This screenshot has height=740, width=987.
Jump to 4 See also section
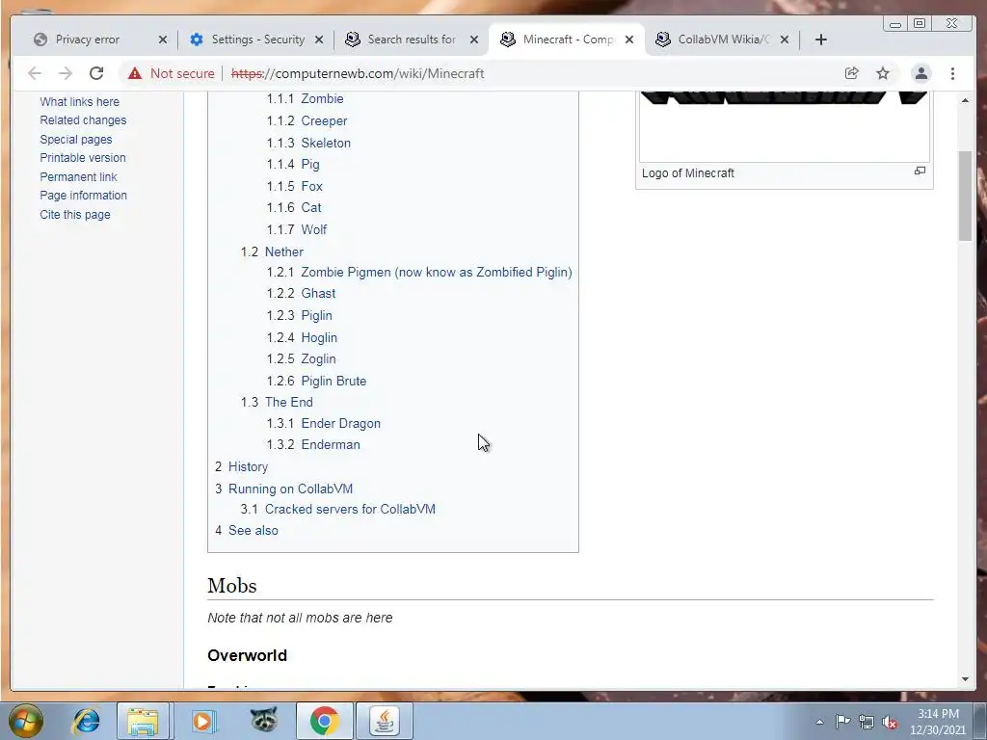point(247,531)
